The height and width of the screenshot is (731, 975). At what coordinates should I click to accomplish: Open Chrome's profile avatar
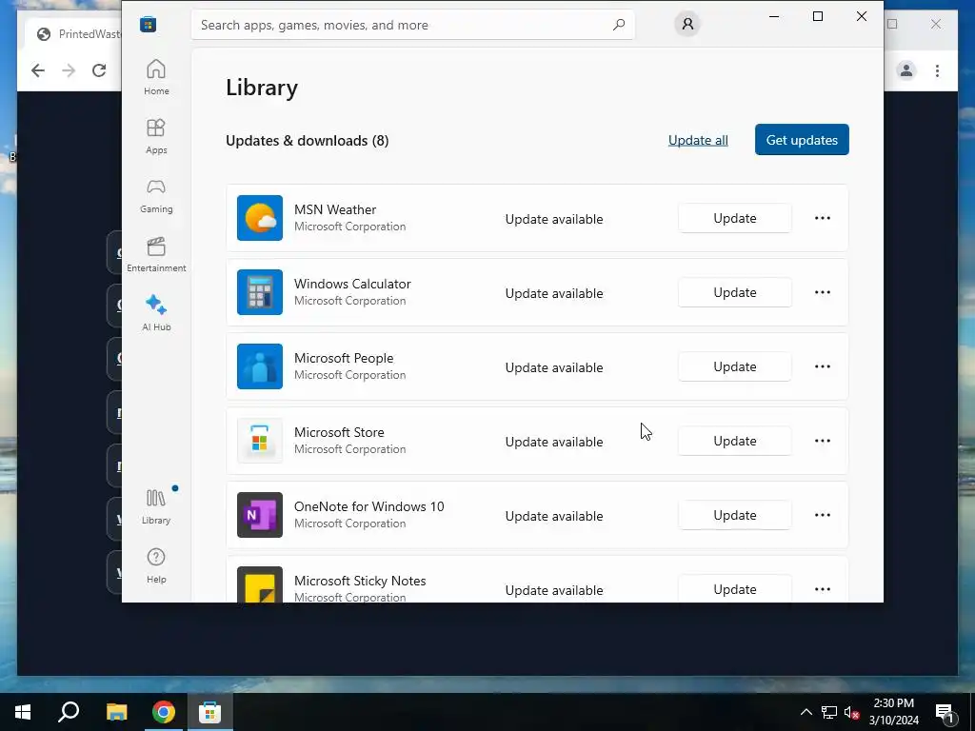coord(906,70)
